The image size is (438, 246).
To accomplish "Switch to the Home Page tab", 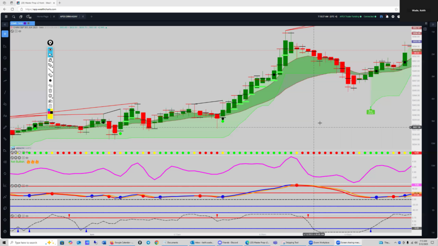I will (x=43, y=17).
